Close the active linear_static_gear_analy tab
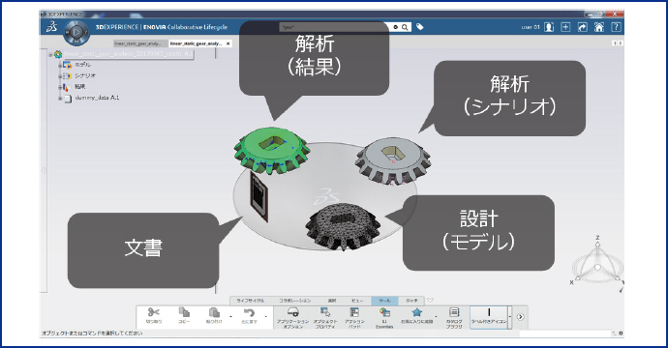668x348 pixels. [x=228, y=43]
